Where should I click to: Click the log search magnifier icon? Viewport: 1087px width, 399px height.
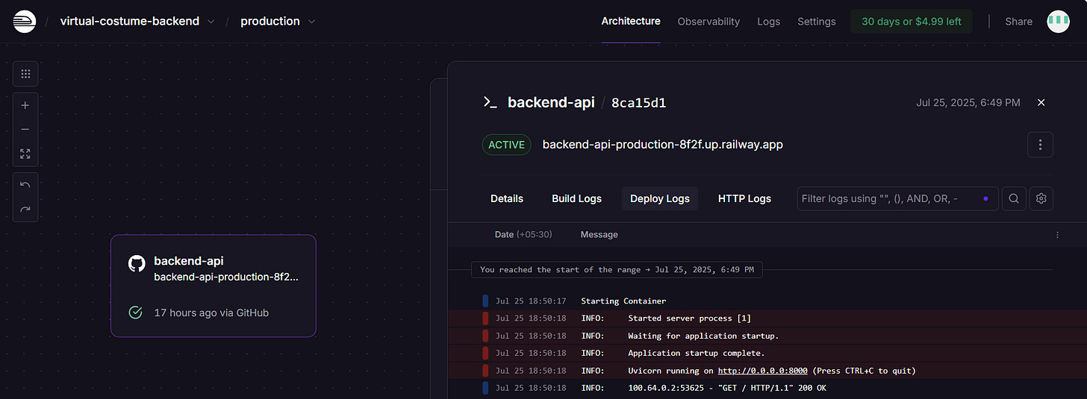tap(1014, 198)
